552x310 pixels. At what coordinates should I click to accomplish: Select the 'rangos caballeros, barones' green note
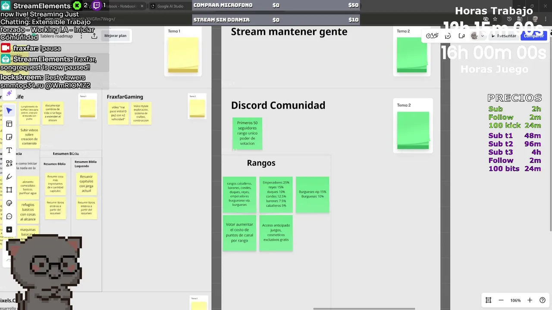tap(239, 194)
